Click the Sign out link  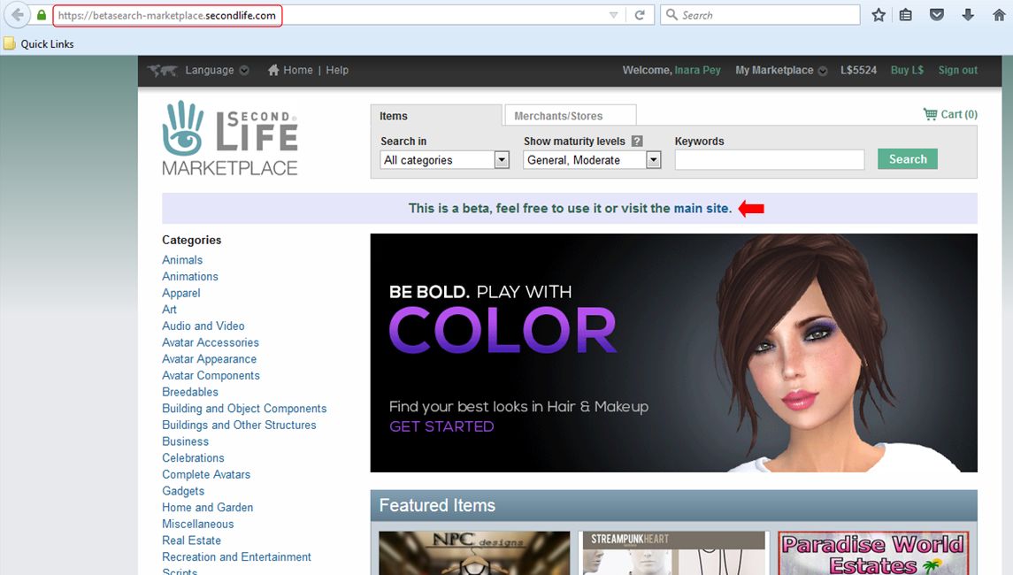coord(957,71)
